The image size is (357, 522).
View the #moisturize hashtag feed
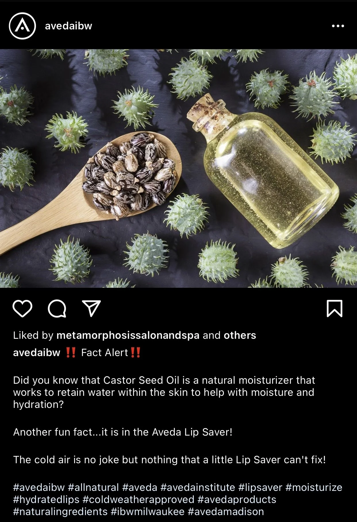pos(314,487)
